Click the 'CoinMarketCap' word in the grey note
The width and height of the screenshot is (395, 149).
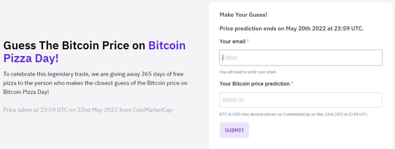[152, 110]
